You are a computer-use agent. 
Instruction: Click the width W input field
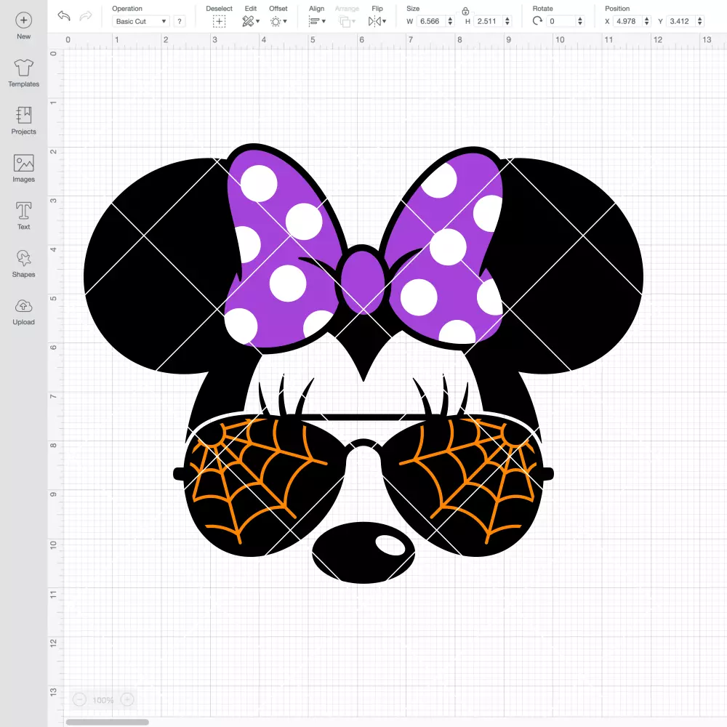coord(430,21)
